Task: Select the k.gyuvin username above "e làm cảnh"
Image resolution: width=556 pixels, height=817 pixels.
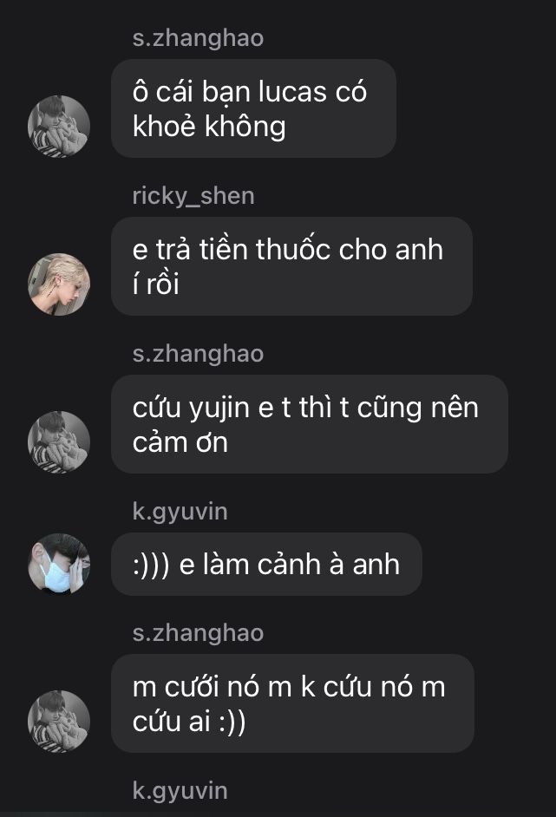Action: click(x=180, y=512)
